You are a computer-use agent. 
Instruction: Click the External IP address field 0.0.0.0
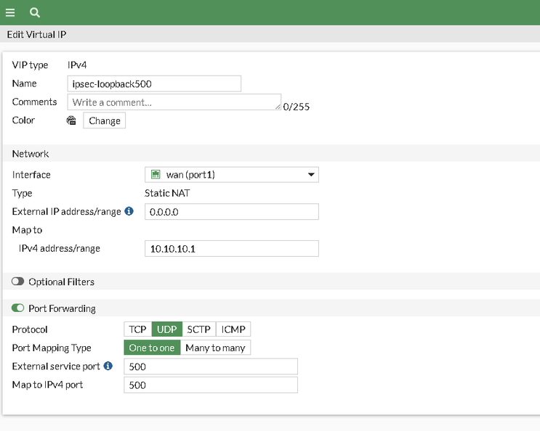point(232,212)
